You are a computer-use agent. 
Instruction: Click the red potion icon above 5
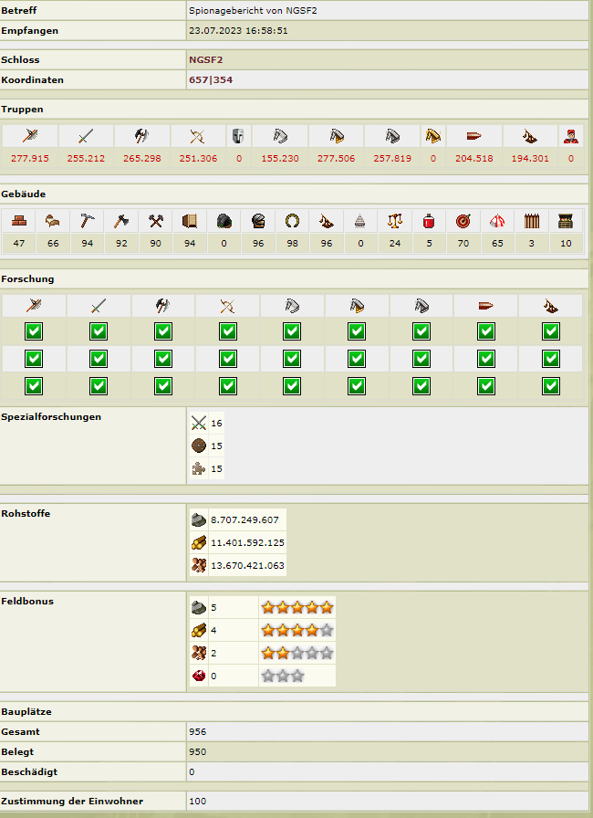(429, 221)
